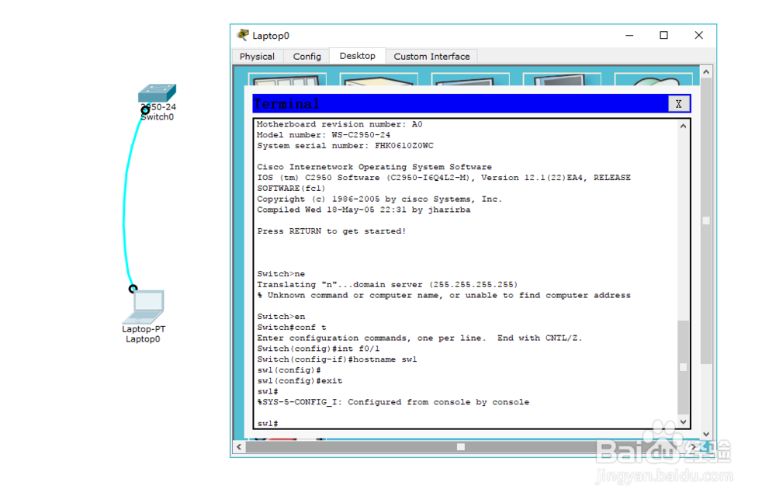This screenshot has height=503, width=776.
Task: Click the 'Switch(config)#int f0/1' line
Action: click(318, 349)
